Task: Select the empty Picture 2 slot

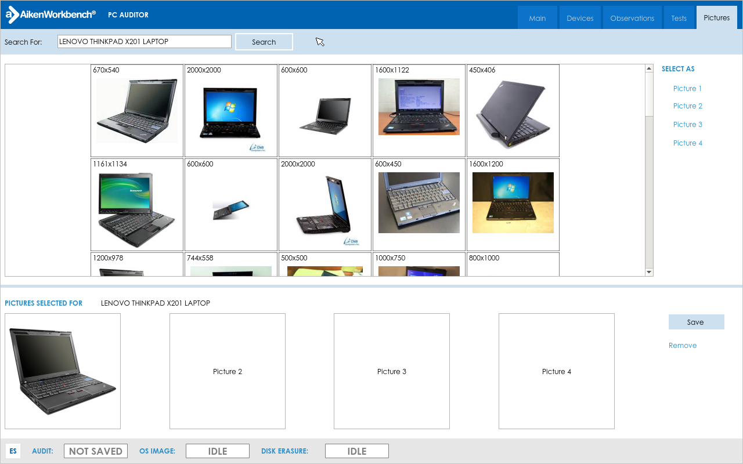Action: [x=228, y=371]
